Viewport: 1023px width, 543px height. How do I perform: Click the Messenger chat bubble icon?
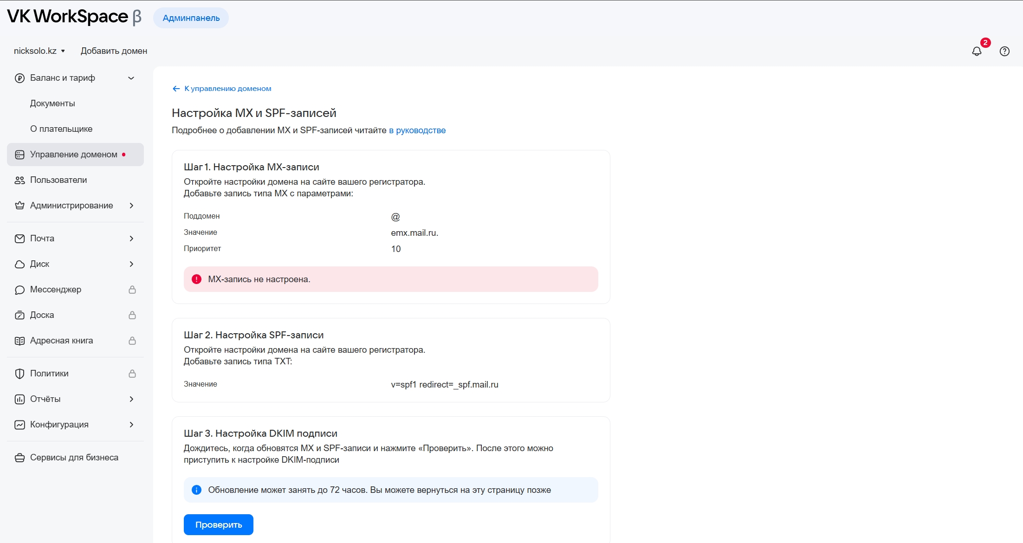pyautogui.click(x=19, y=290)
